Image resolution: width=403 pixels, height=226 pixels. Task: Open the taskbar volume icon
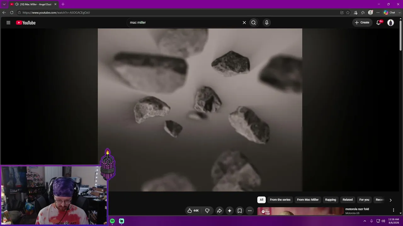(383, 221)
